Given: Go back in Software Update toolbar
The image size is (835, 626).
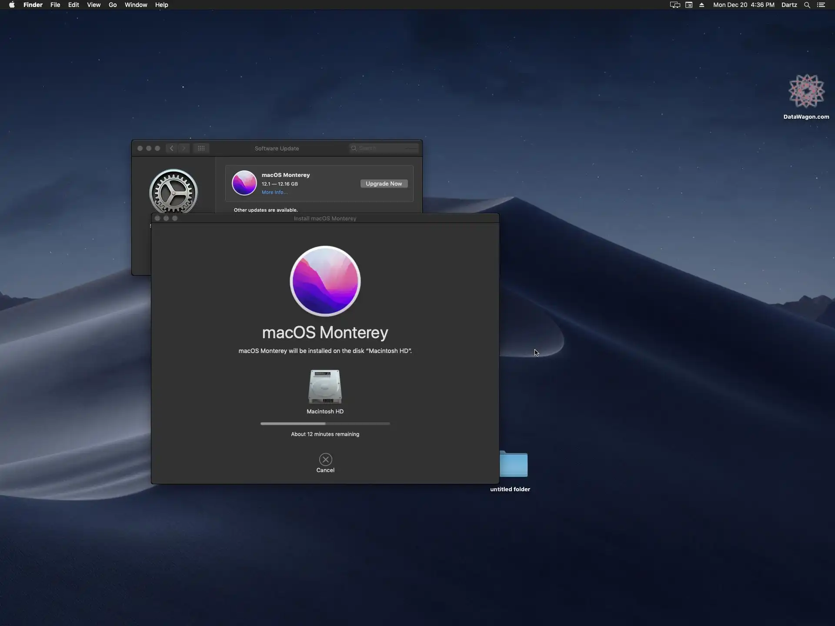Looking at the screenshot, I should [x=172, y=148].
